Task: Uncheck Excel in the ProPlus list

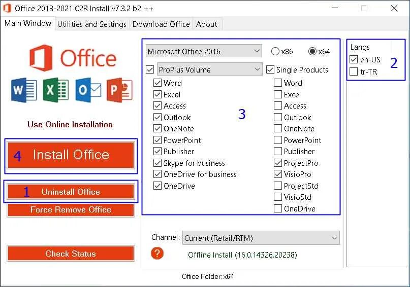Action: coord(157,94)
